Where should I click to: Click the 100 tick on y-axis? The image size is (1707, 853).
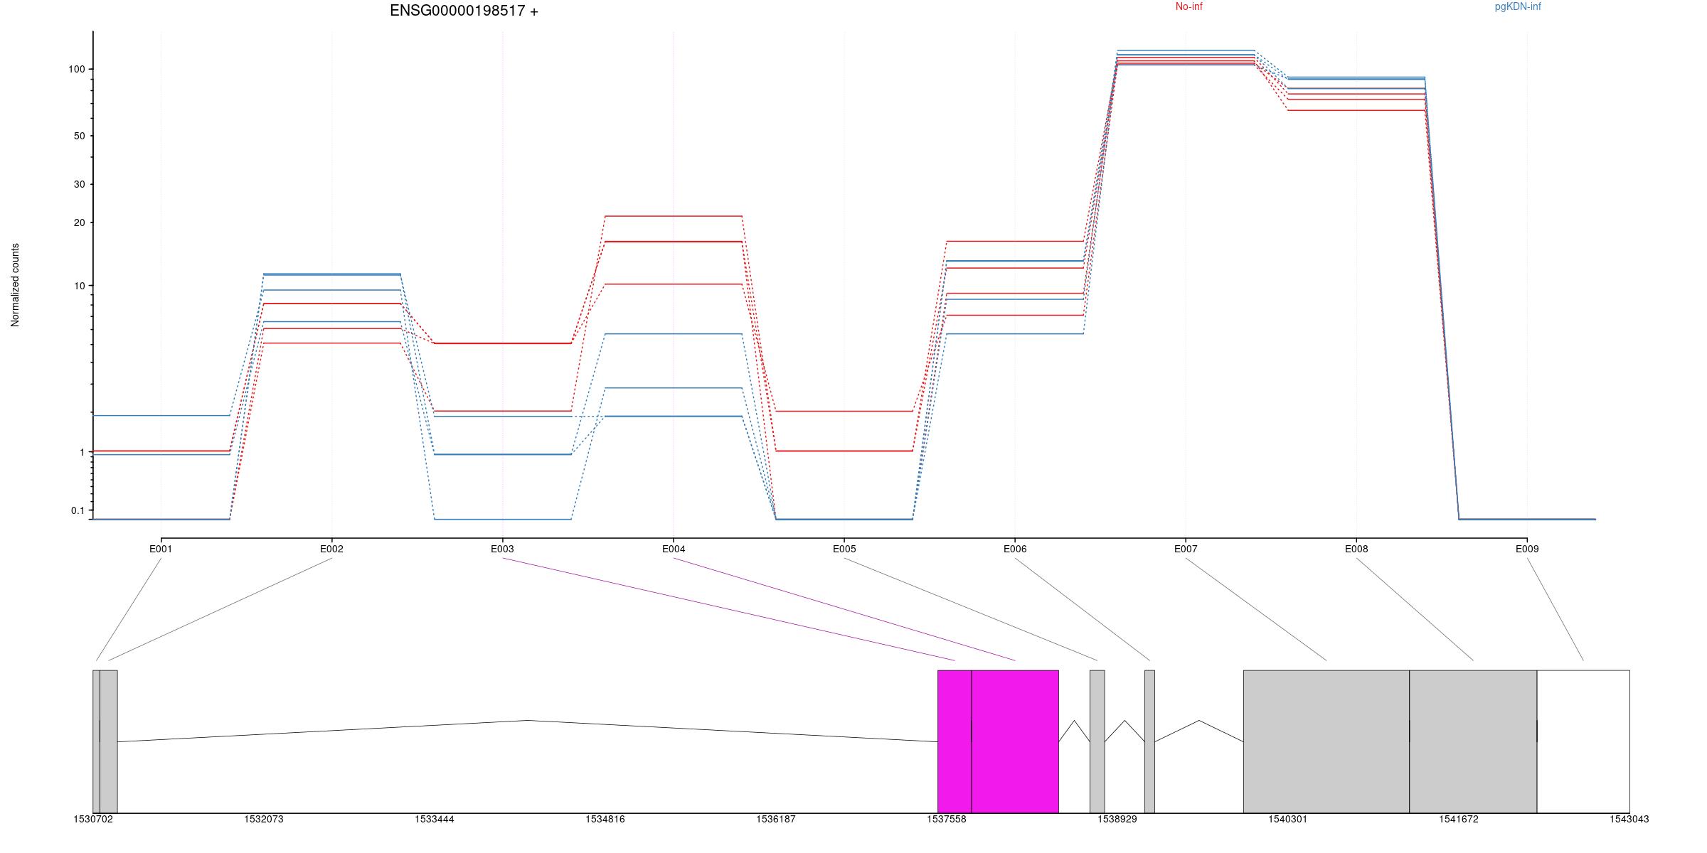[76, 69]
